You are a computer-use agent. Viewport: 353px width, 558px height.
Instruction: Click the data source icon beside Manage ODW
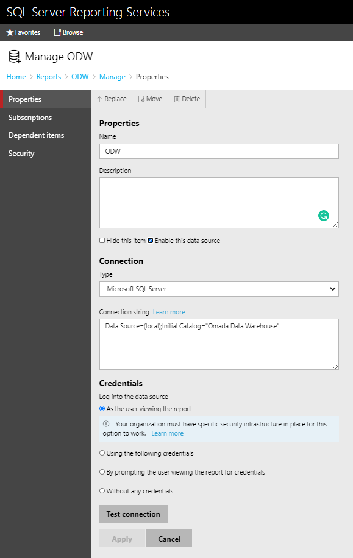[x=15, y=57]
